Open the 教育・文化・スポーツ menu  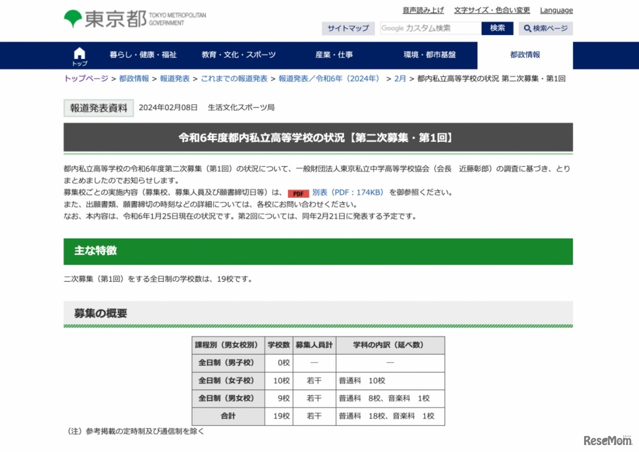pyautogui.click(x=239, y=55)
